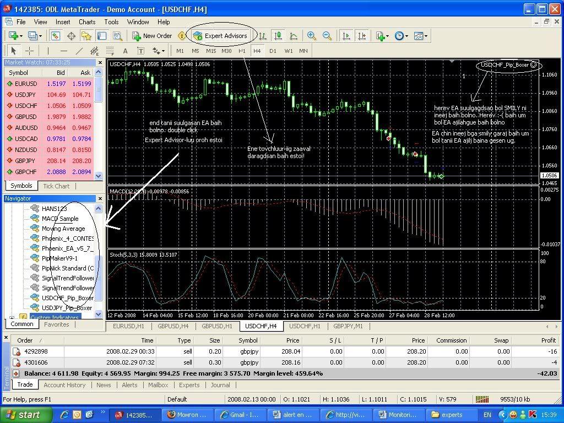Switch timeframe to D1
Viewport: 564px width, 423px height.
coord(273,51)
